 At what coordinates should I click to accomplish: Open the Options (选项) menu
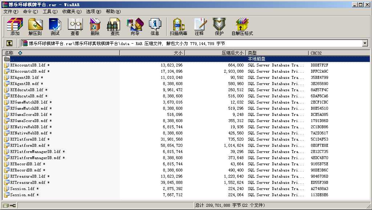(x=93, y=11)
